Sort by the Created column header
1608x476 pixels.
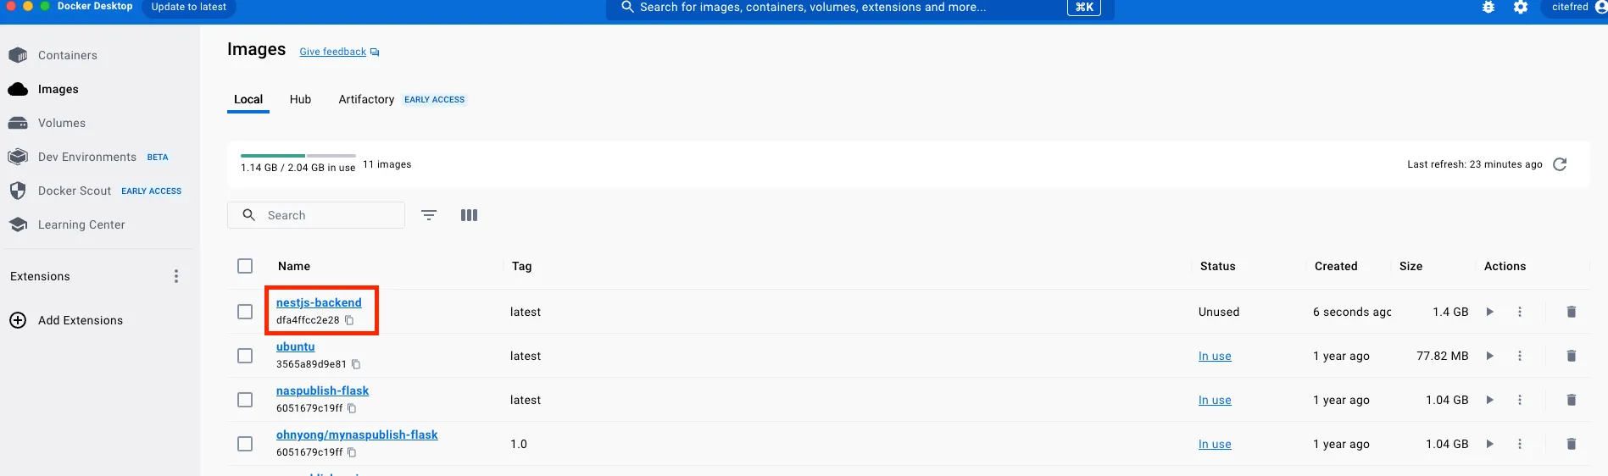[x=1336, y=266]
